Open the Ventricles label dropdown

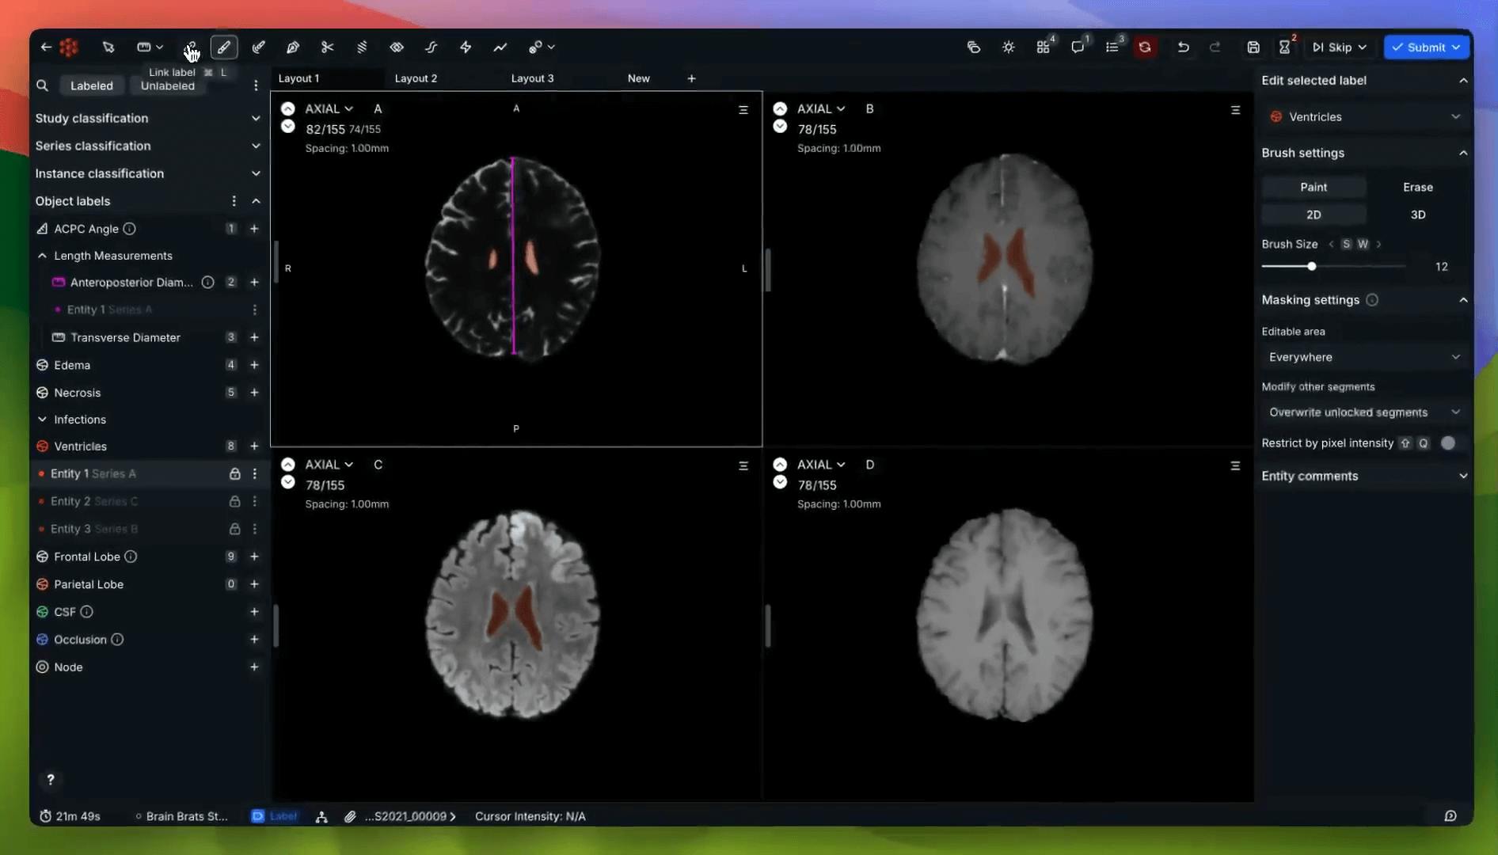(1364, 117)
